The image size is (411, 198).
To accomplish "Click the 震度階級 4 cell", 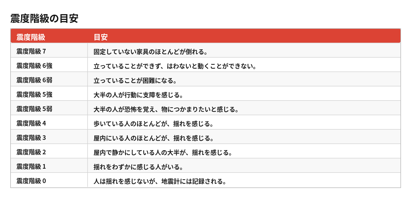I will (x=31, y=123).
